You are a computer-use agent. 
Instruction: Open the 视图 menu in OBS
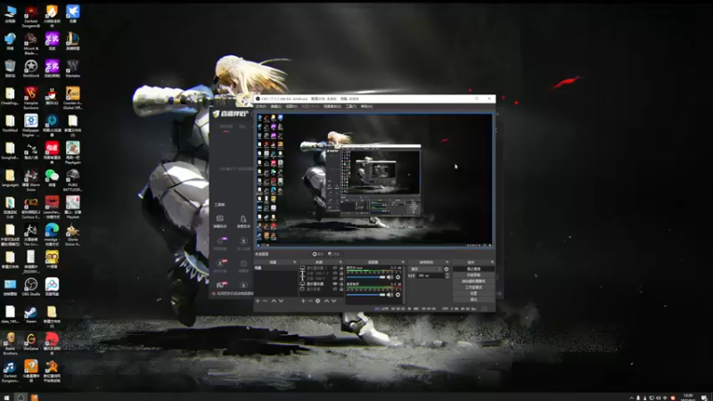coord(291,106)
